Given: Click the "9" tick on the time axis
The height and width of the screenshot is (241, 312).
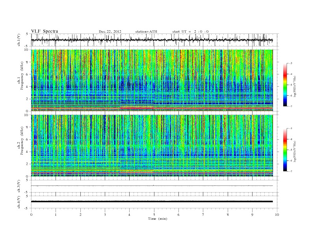Looking at the screenshot, I should click(252, 215).
